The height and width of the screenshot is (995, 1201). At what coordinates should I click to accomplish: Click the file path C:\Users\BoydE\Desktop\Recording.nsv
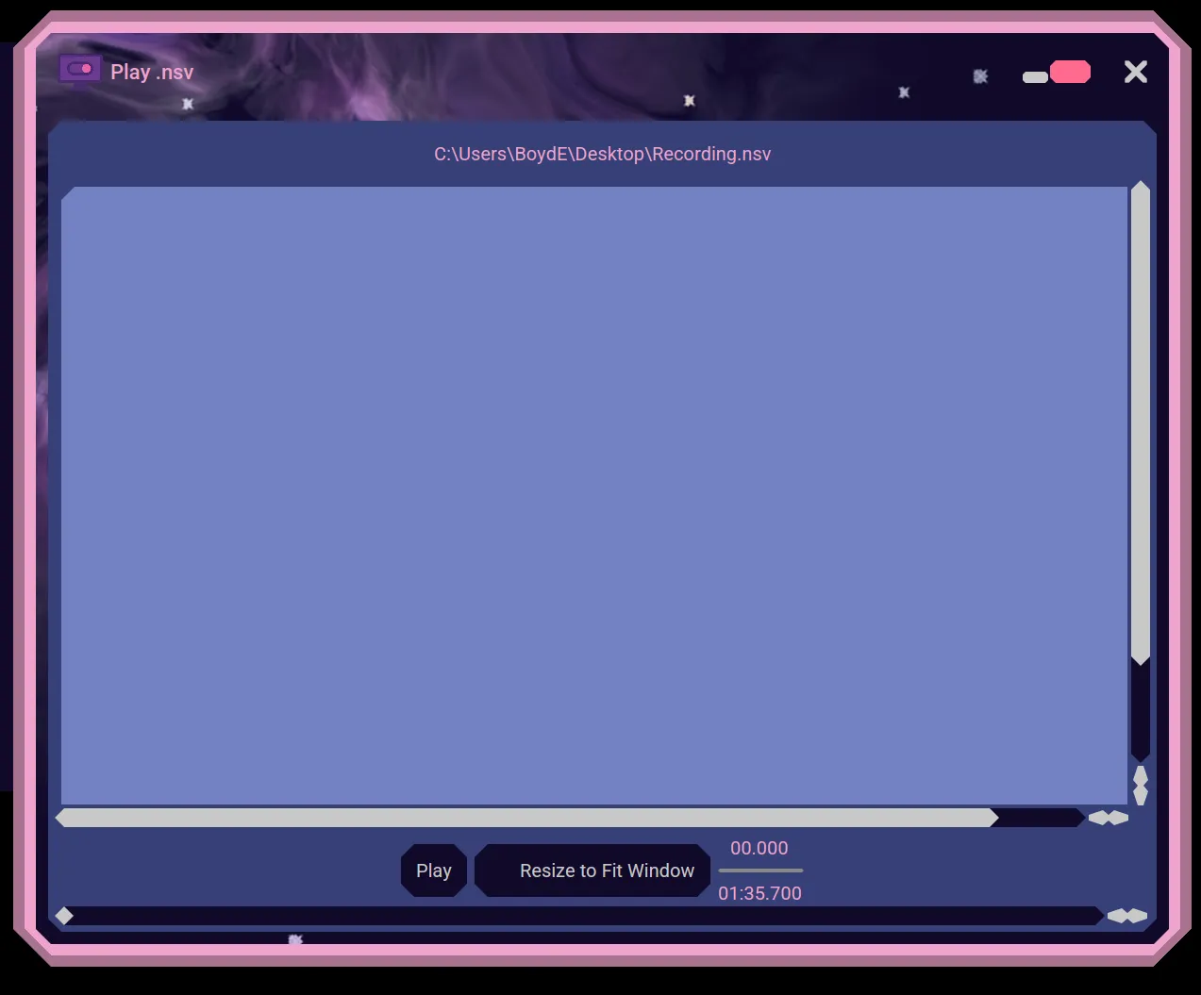pos(602,154)
